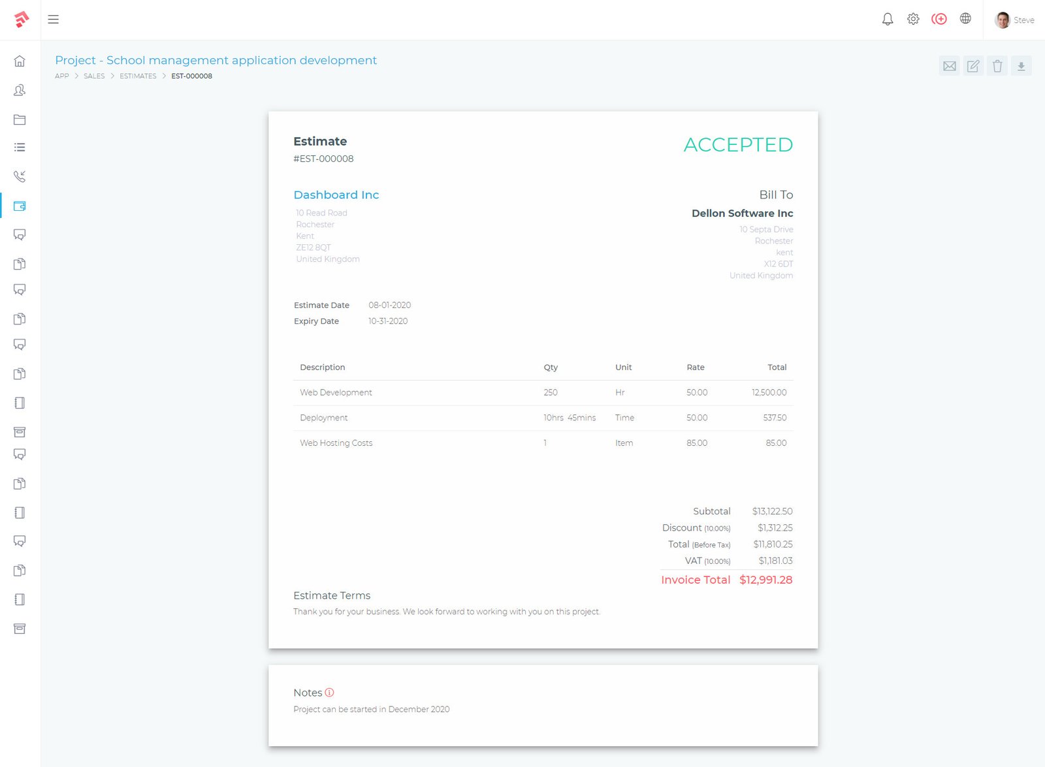Screen dimensions: 1045x767
Task: Open the language globe icon
Action: pyautogui.click(x=965, y=19)
